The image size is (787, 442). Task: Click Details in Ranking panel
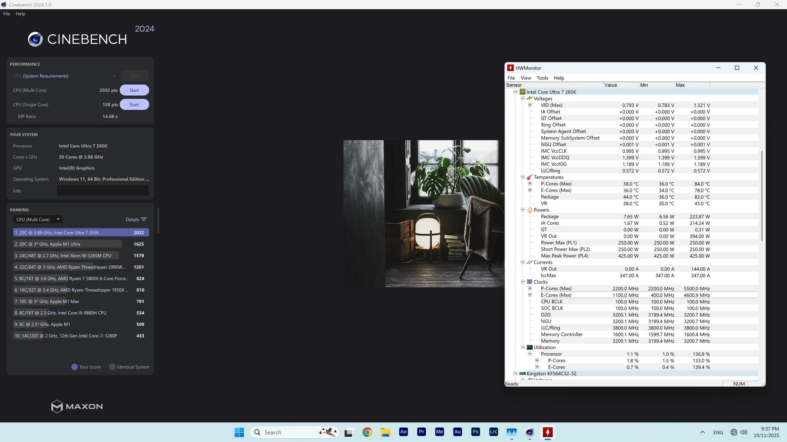132,219
